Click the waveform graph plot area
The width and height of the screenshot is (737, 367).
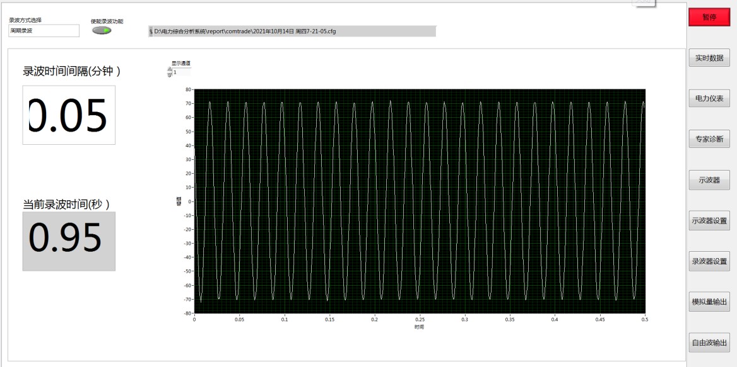419,201
